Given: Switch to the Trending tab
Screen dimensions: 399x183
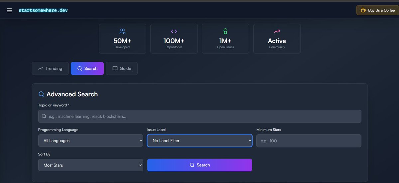Looking at the screenshot, I should pos(50,68).
